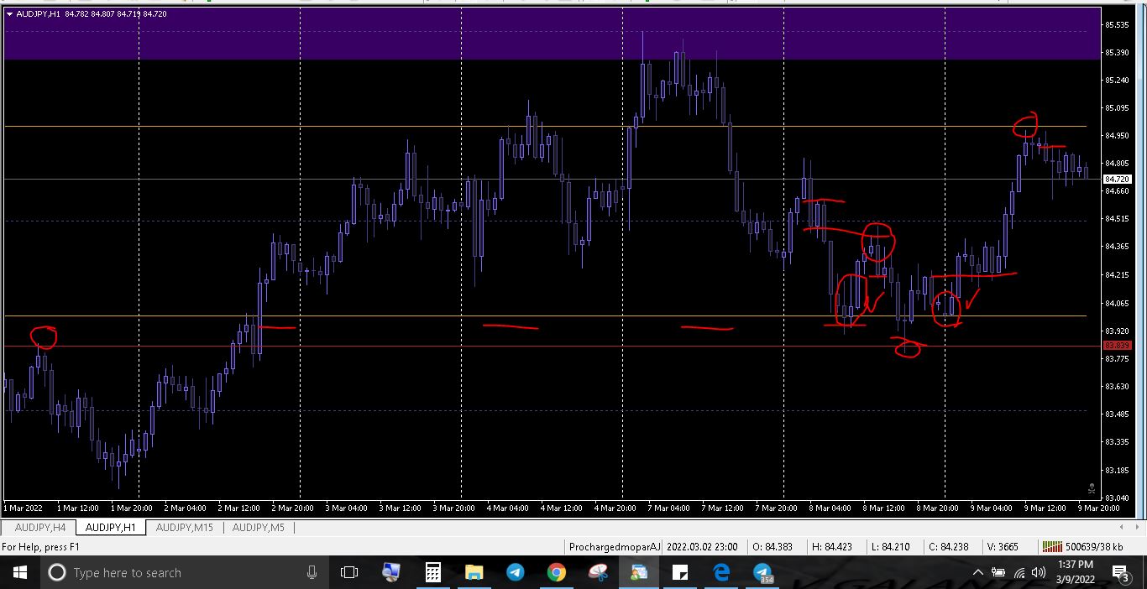
Task: Click the red 83.839 price level tag
Action: pyautogui.click(x=1116, y=346)
